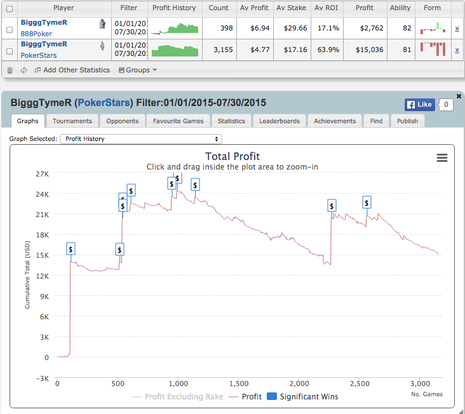Close the BigggTymeR graph panel
Image resolution: width=465 pixels, height=414 pixels.
459,96
